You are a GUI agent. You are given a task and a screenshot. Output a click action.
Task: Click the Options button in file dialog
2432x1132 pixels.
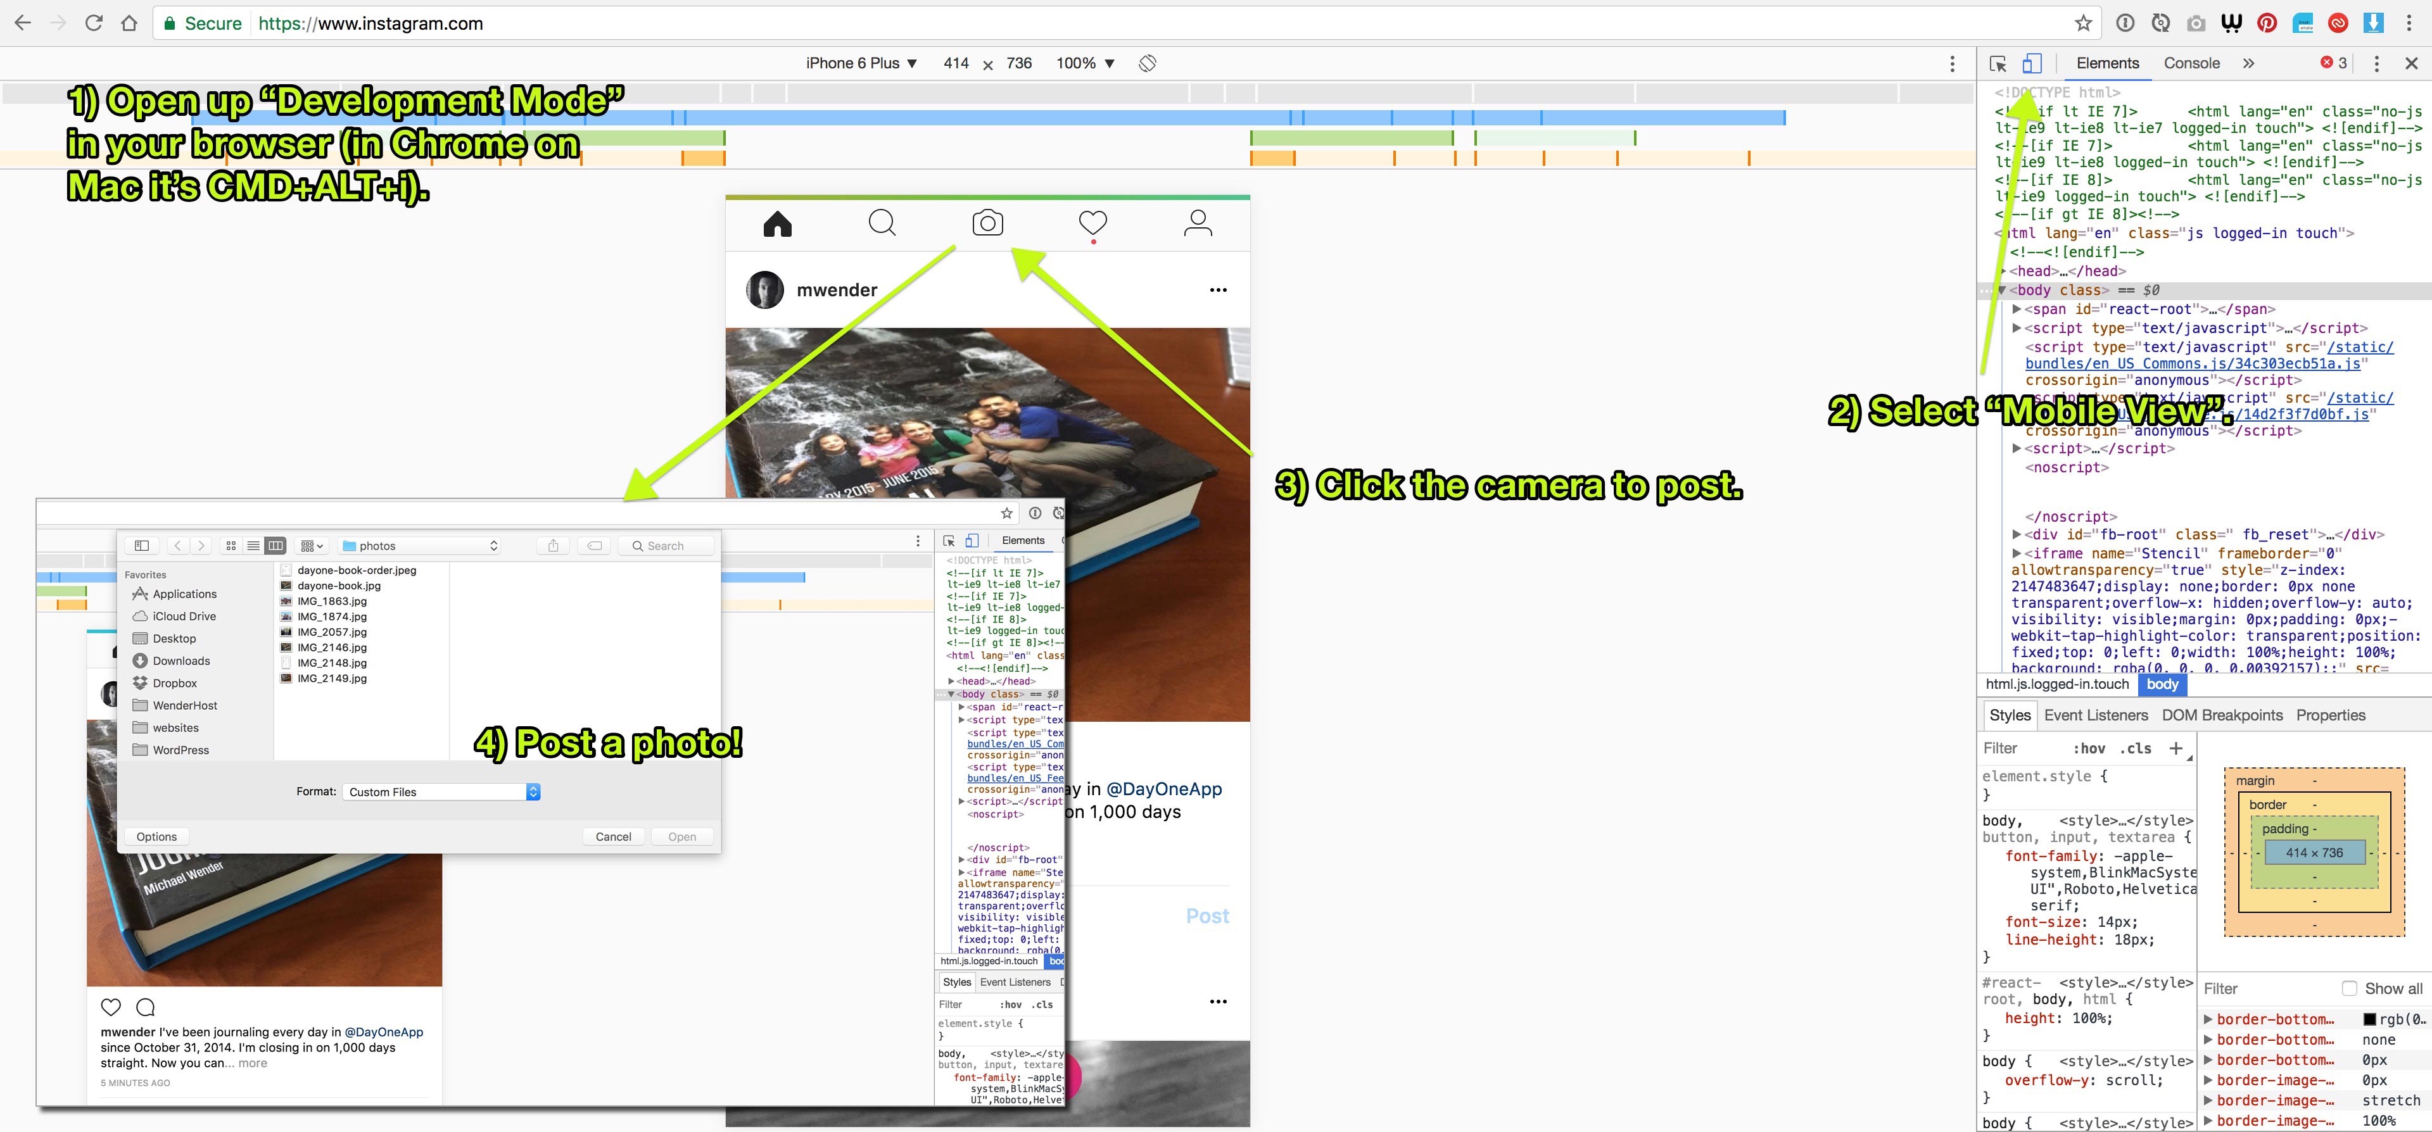(156, 836)
